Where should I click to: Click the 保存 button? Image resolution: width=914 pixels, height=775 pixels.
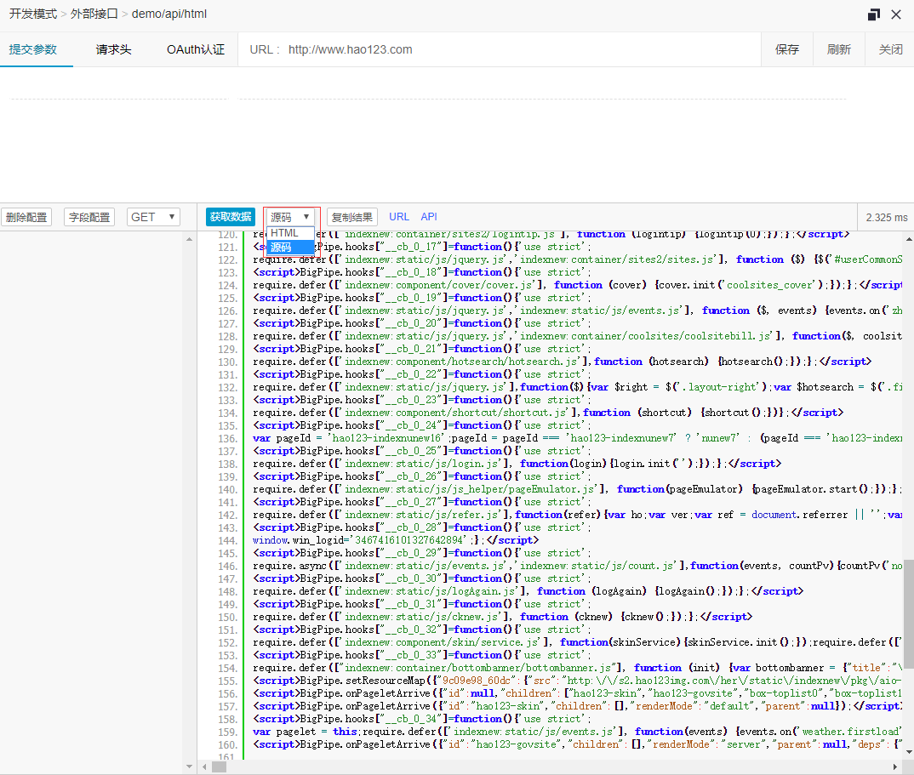(787, 49)
